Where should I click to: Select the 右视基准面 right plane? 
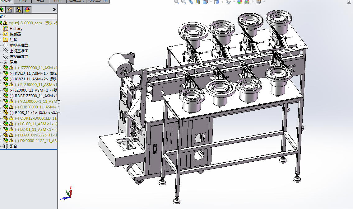coord(19,57)
